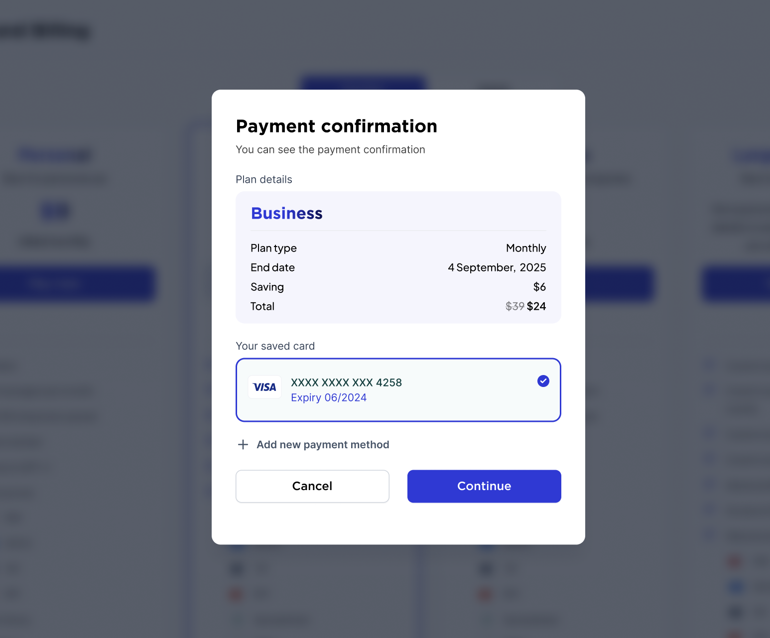Dismiss the dialog using the Cancel button

(312, 486)
